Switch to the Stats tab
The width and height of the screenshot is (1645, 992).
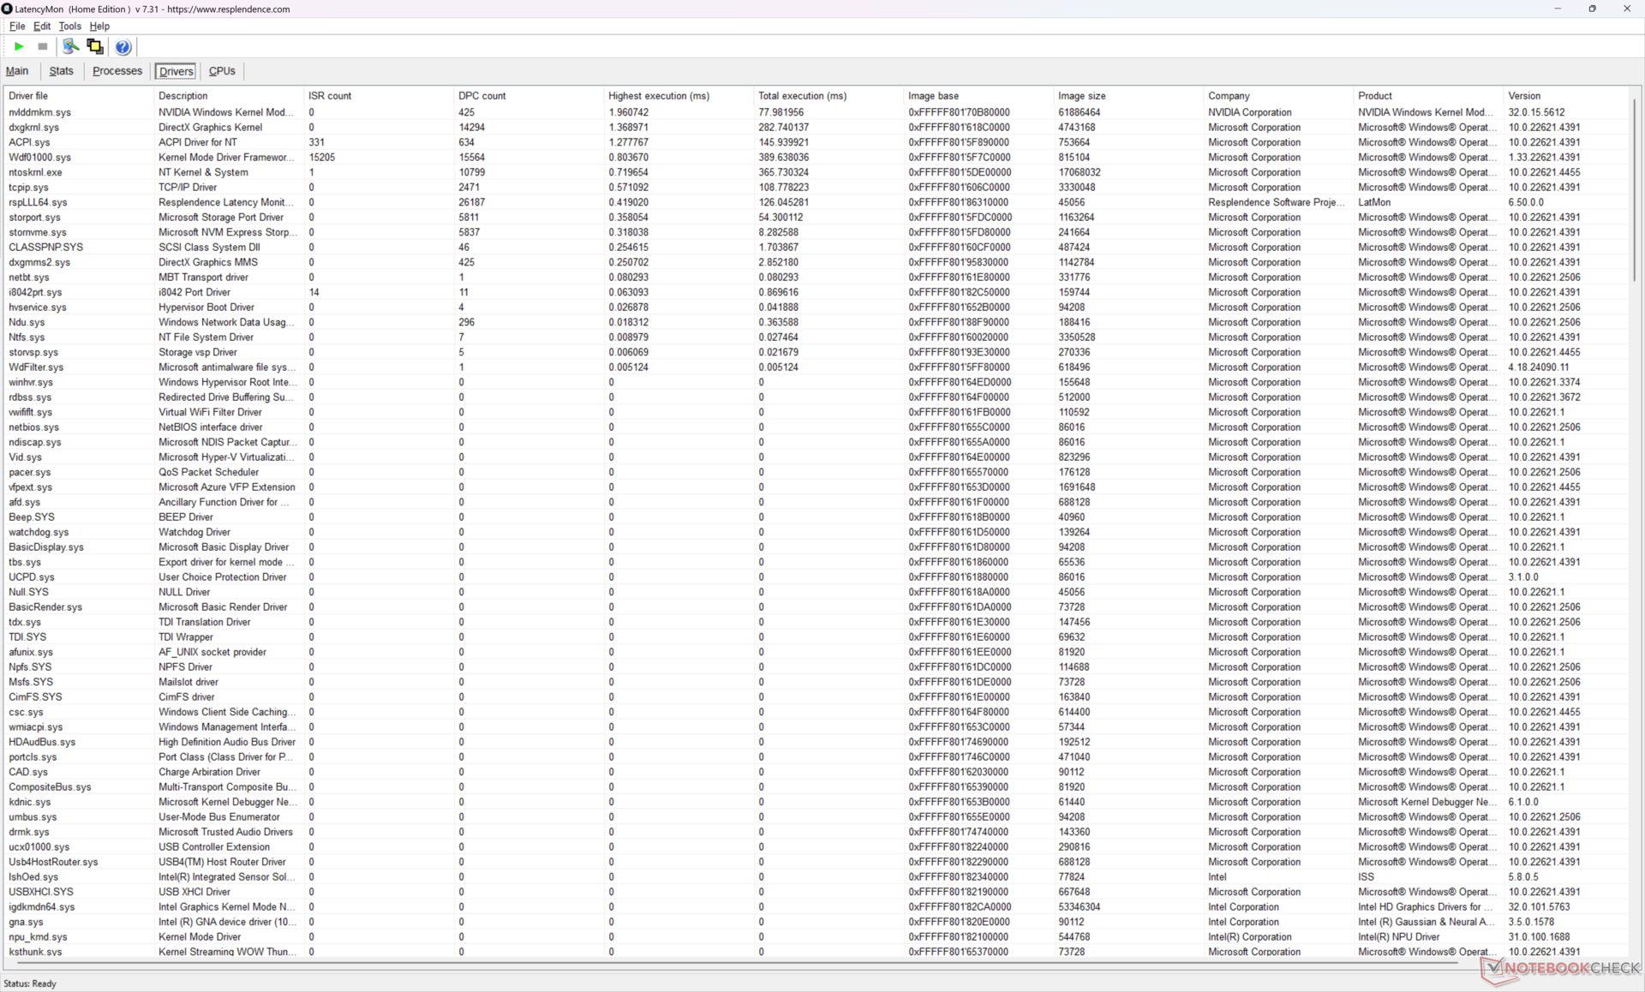click(61, 71)
